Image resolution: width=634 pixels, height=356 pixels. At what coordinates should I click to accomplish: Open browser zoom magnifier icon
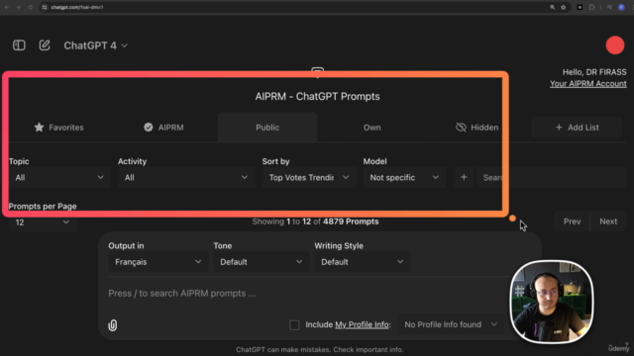[553, 7]
